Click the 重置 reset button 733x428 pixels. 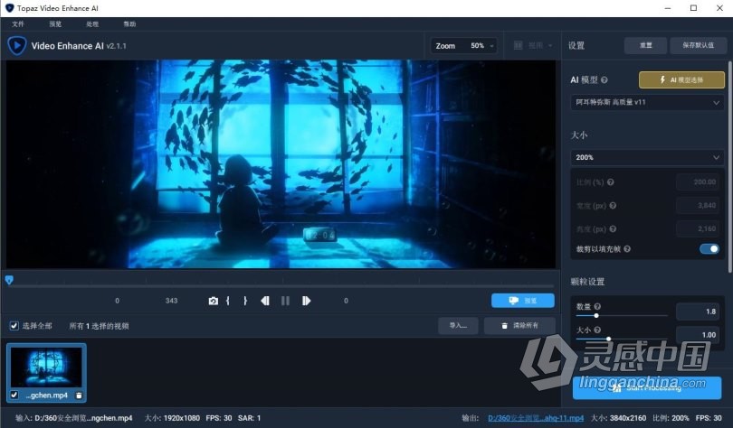point(645,45)
